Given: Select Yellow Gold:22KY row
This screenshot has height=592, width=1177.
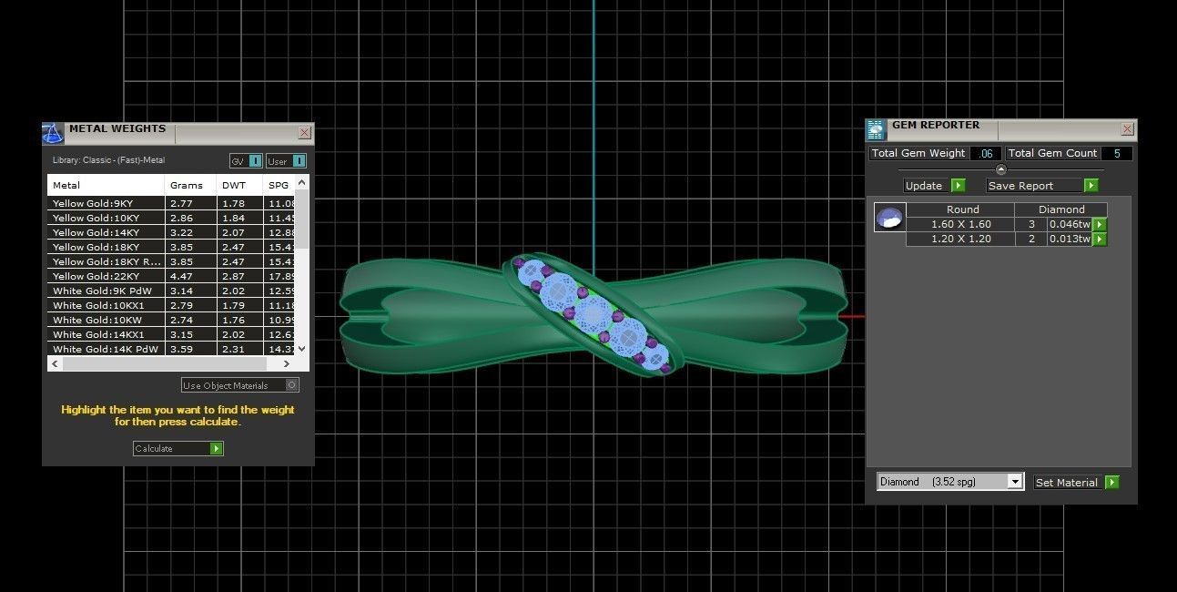Looking at the screenshot, I should tap(172, 276).
